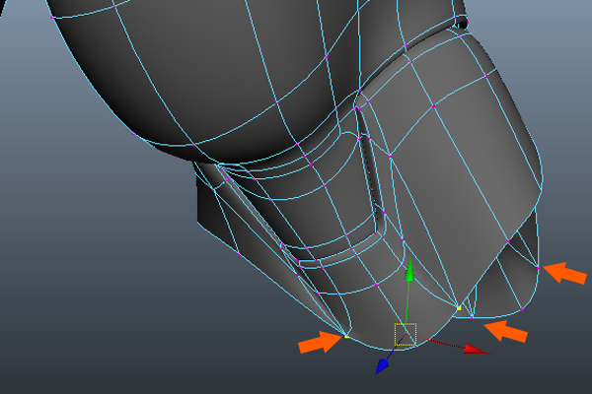Click the red X-axis move manipulator arrow
Viewport: 592px width, 394px height.
477,350
